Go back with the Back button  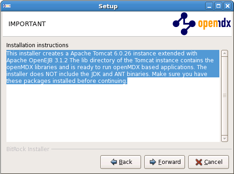[x=120, y=162]
